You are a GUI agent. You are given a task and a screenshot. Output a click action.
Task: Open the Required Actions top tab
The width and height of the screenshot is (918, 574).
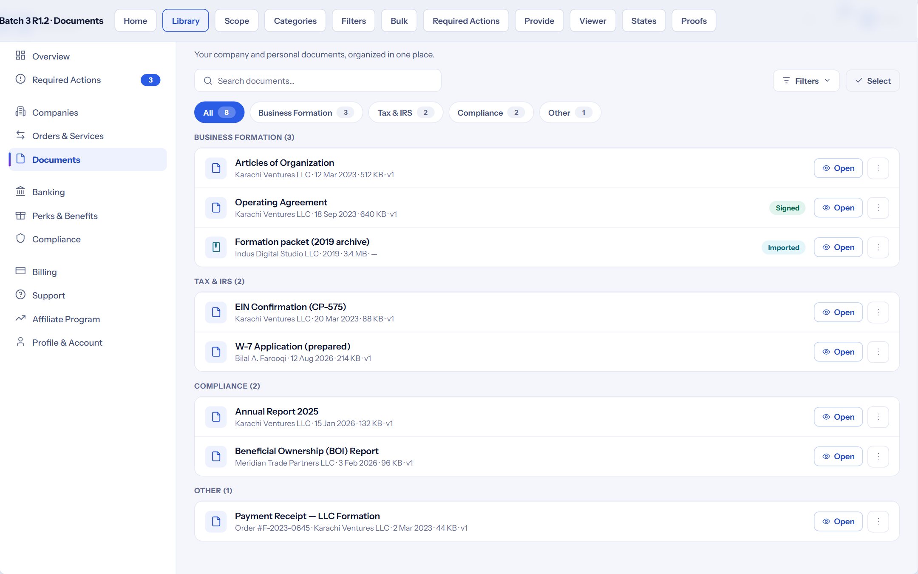click(466, 21)
